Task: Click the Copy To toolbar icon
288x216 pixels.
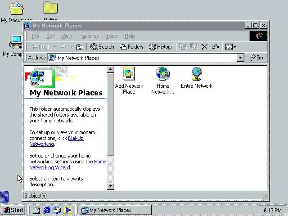Action: (x=194, y=47)
